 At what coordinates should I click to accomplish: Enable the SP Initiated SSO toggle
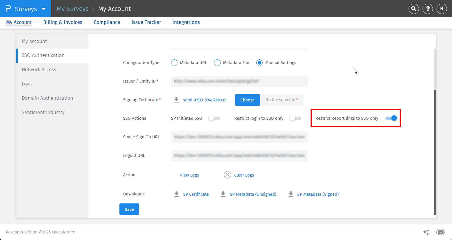(214, 118)
